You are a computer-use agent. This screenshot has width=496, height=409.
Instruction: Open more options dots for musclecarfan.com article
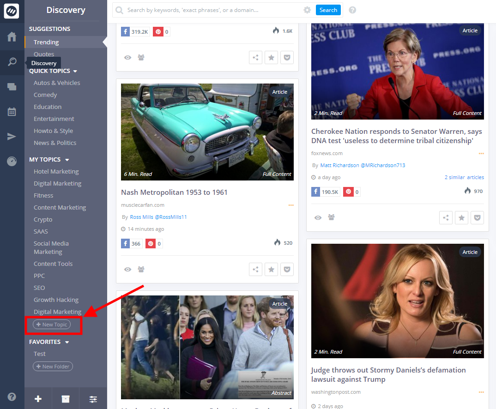tap(291, 205)
